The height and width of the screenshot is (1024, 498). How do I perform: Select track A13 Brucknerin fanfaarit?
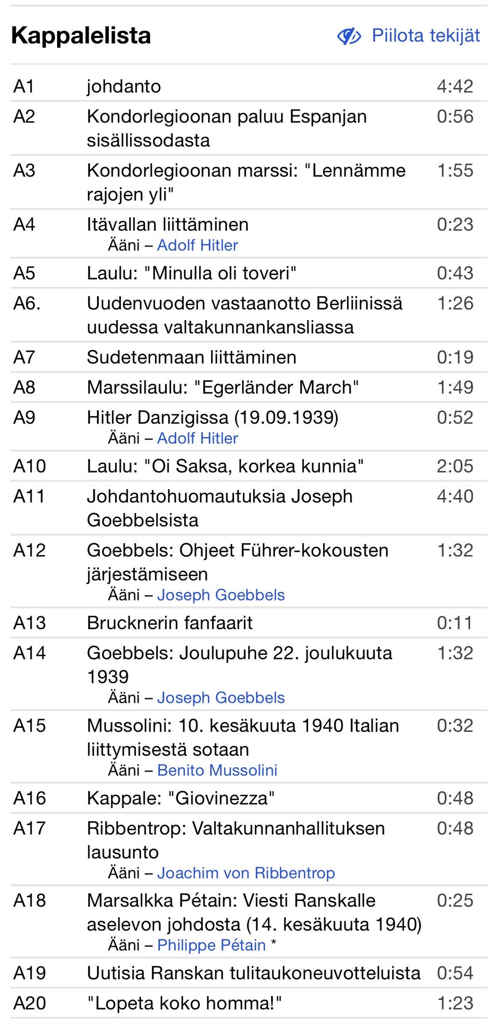click(170, 622)
